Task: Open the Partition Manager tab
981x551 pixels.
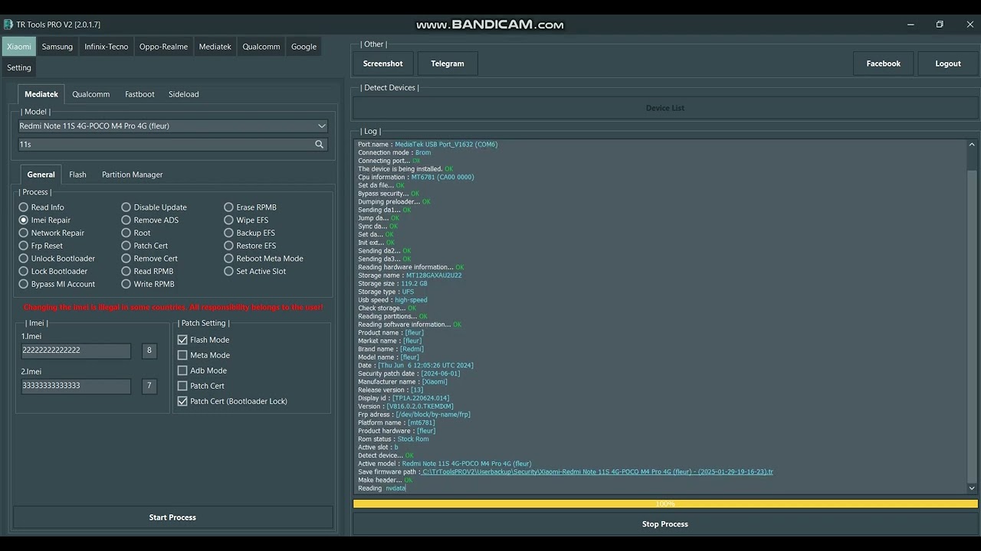Action: click(x=133, y=174)
